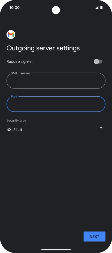Tap the front camera cutout circle
Screen dimensions: 112x253
point(56,10)
